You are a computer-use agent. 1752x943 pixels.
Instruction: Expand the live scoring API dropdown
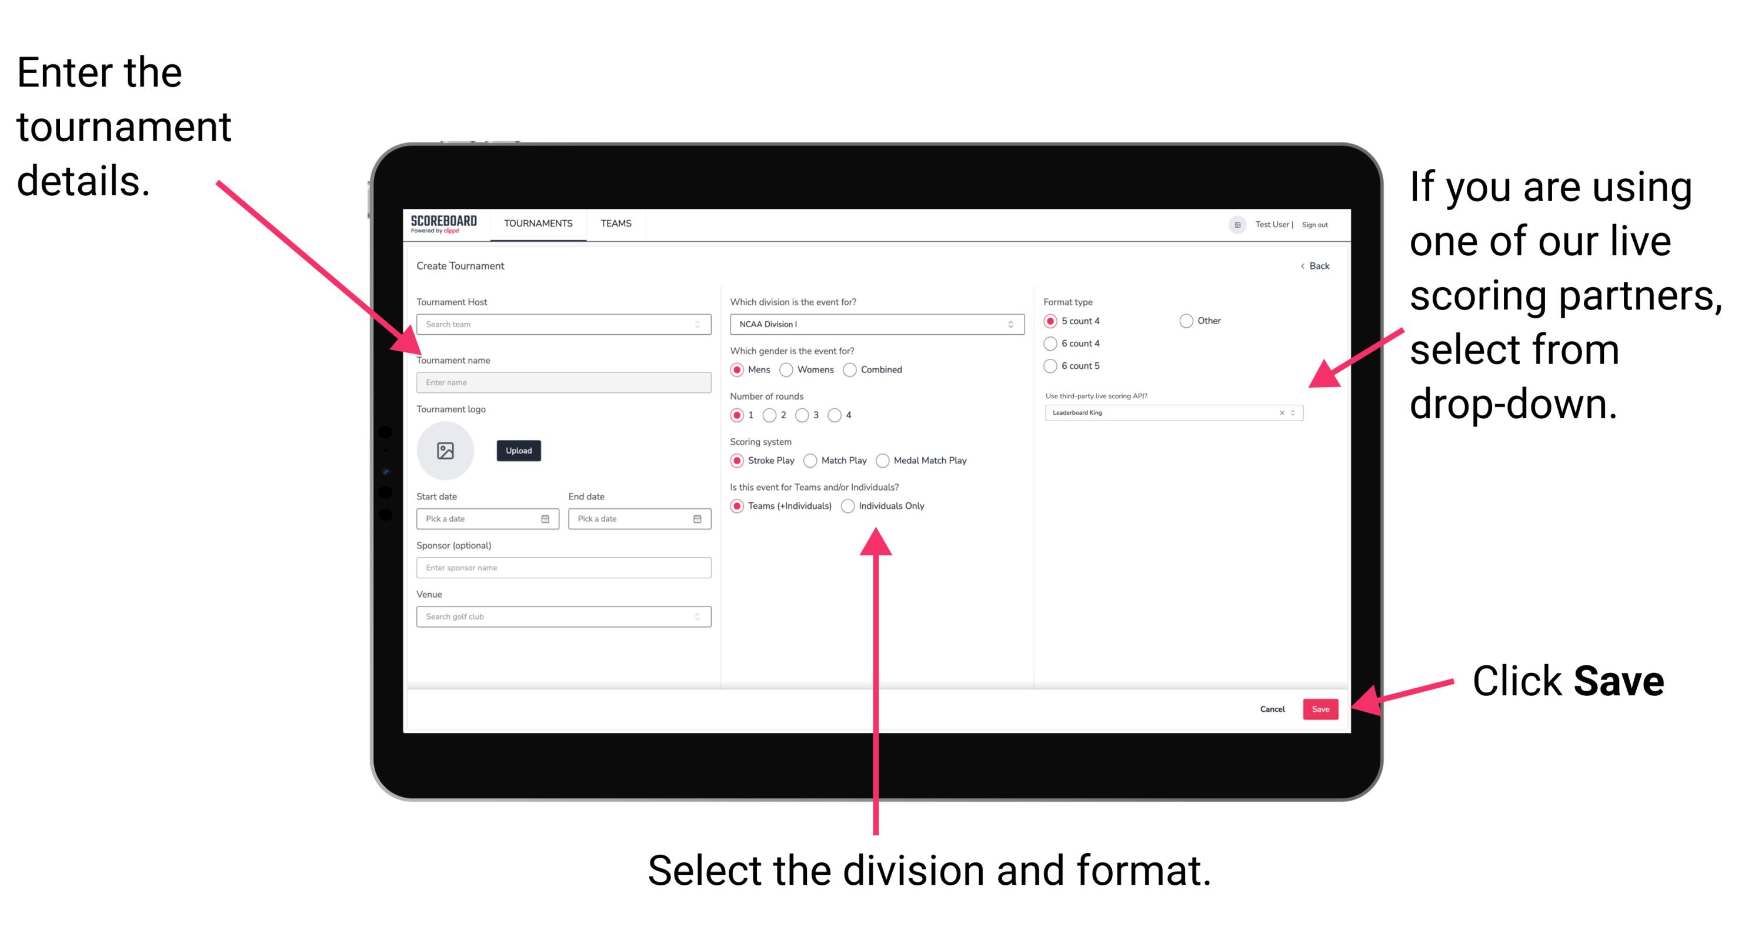pyautogui.click(x=1297, y=412)
